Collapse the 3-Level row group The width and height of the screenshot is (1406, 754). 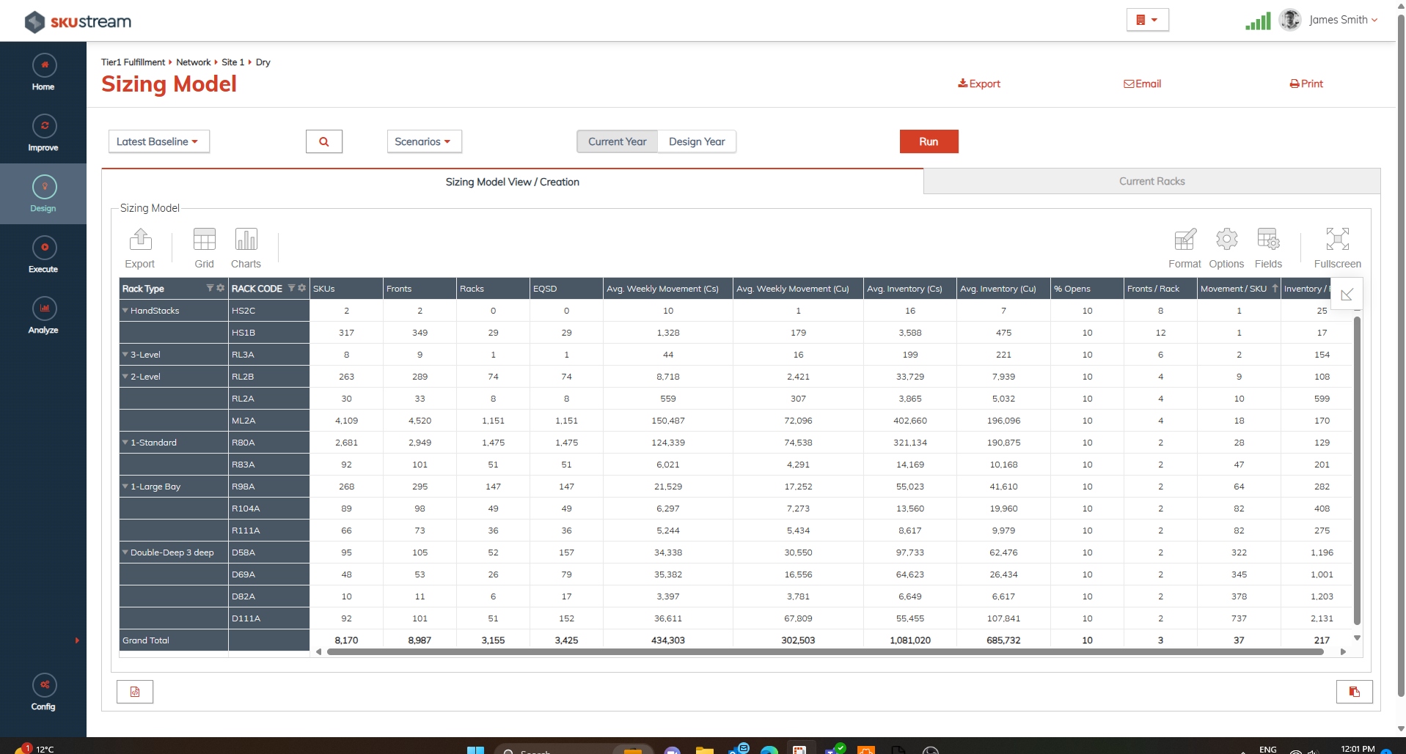point(125,355)
